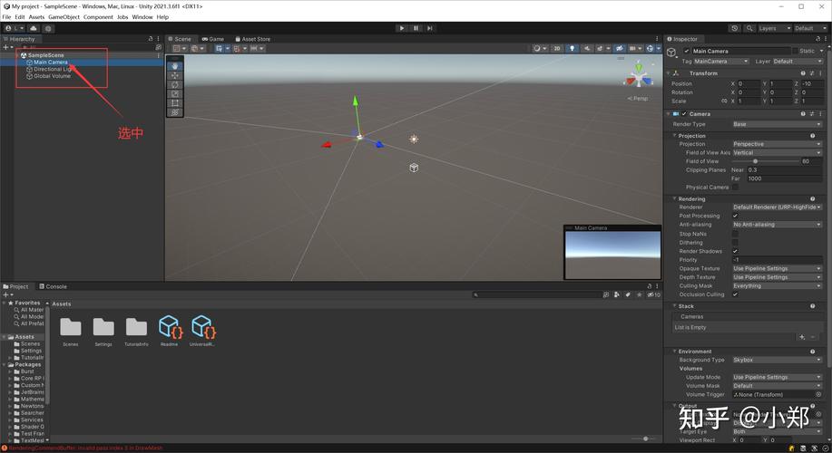Select the Move tool in the scene toolbar

click(175, 75)
